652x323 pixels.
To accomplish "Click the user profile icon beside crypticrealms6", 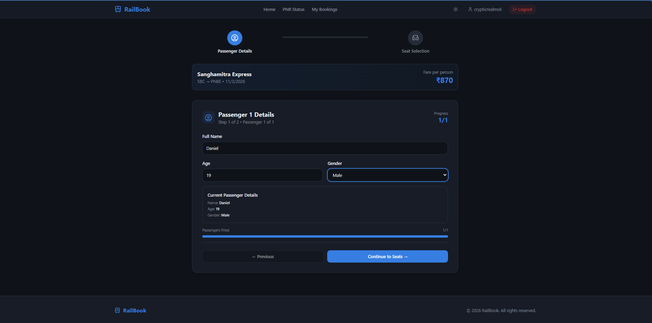I will (x=470, y=9).
